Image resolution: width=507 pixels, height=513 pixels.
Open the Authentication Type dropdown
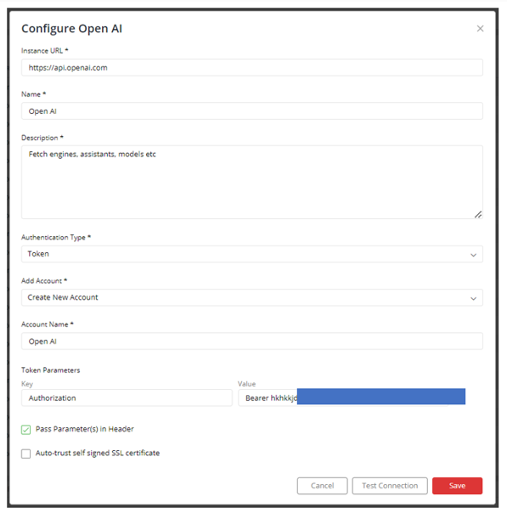[x=252, y=254]
